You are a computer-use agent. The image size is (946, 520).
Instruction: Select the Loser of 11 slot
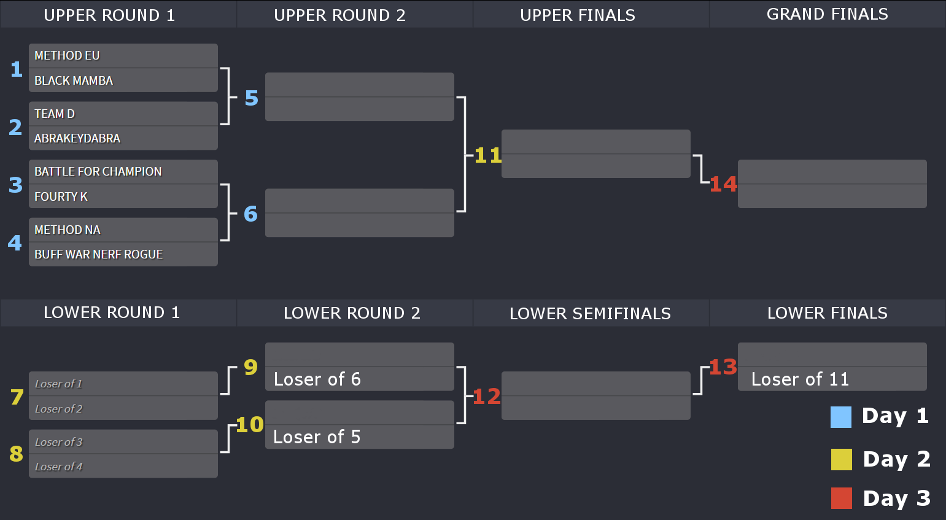832,379
